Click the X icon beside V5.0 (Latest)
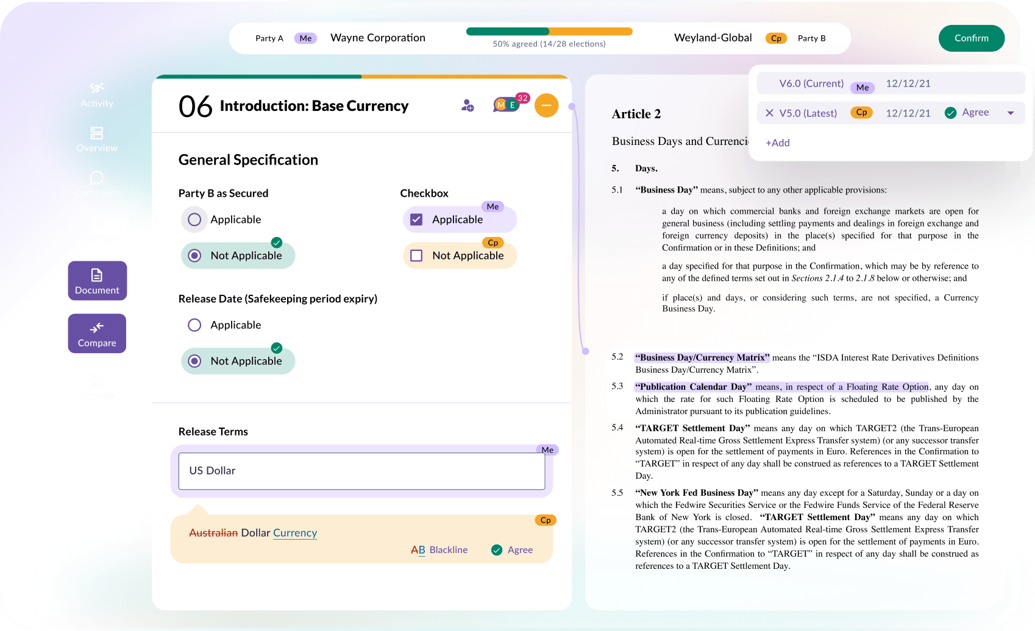The width and height of the screenshot is (1035, 631). [769, 113]
